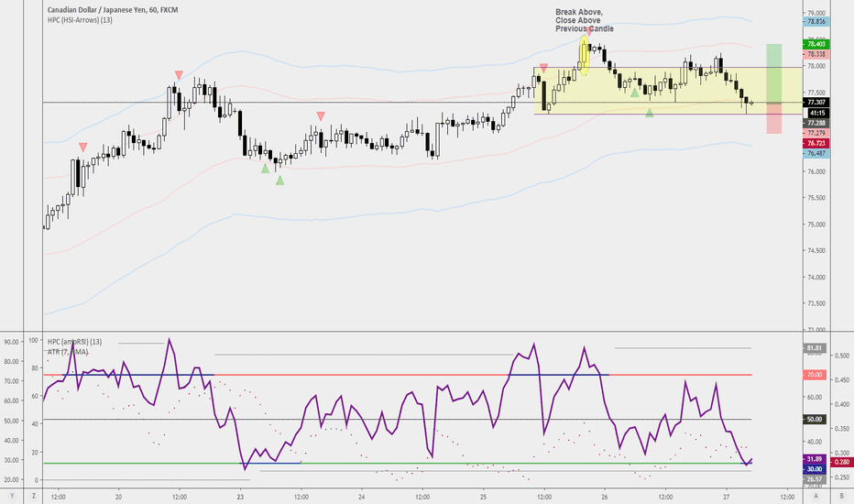This screenshot has width=854, height=504.
Task: Click the Y scale button at bottom left
Action: click(x=12, y=496)
